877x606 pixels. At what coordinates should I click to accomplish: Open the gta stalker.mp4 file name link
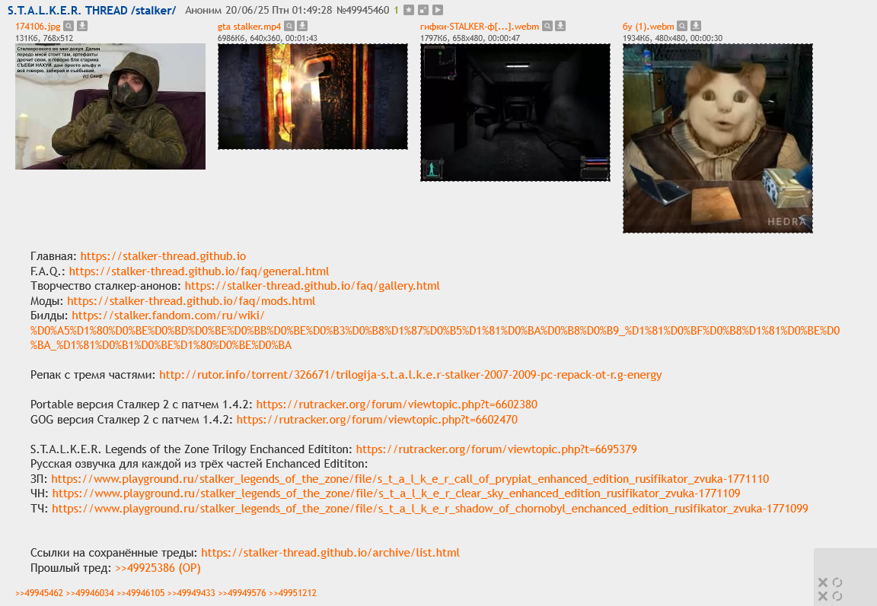[x=250, y=27]
